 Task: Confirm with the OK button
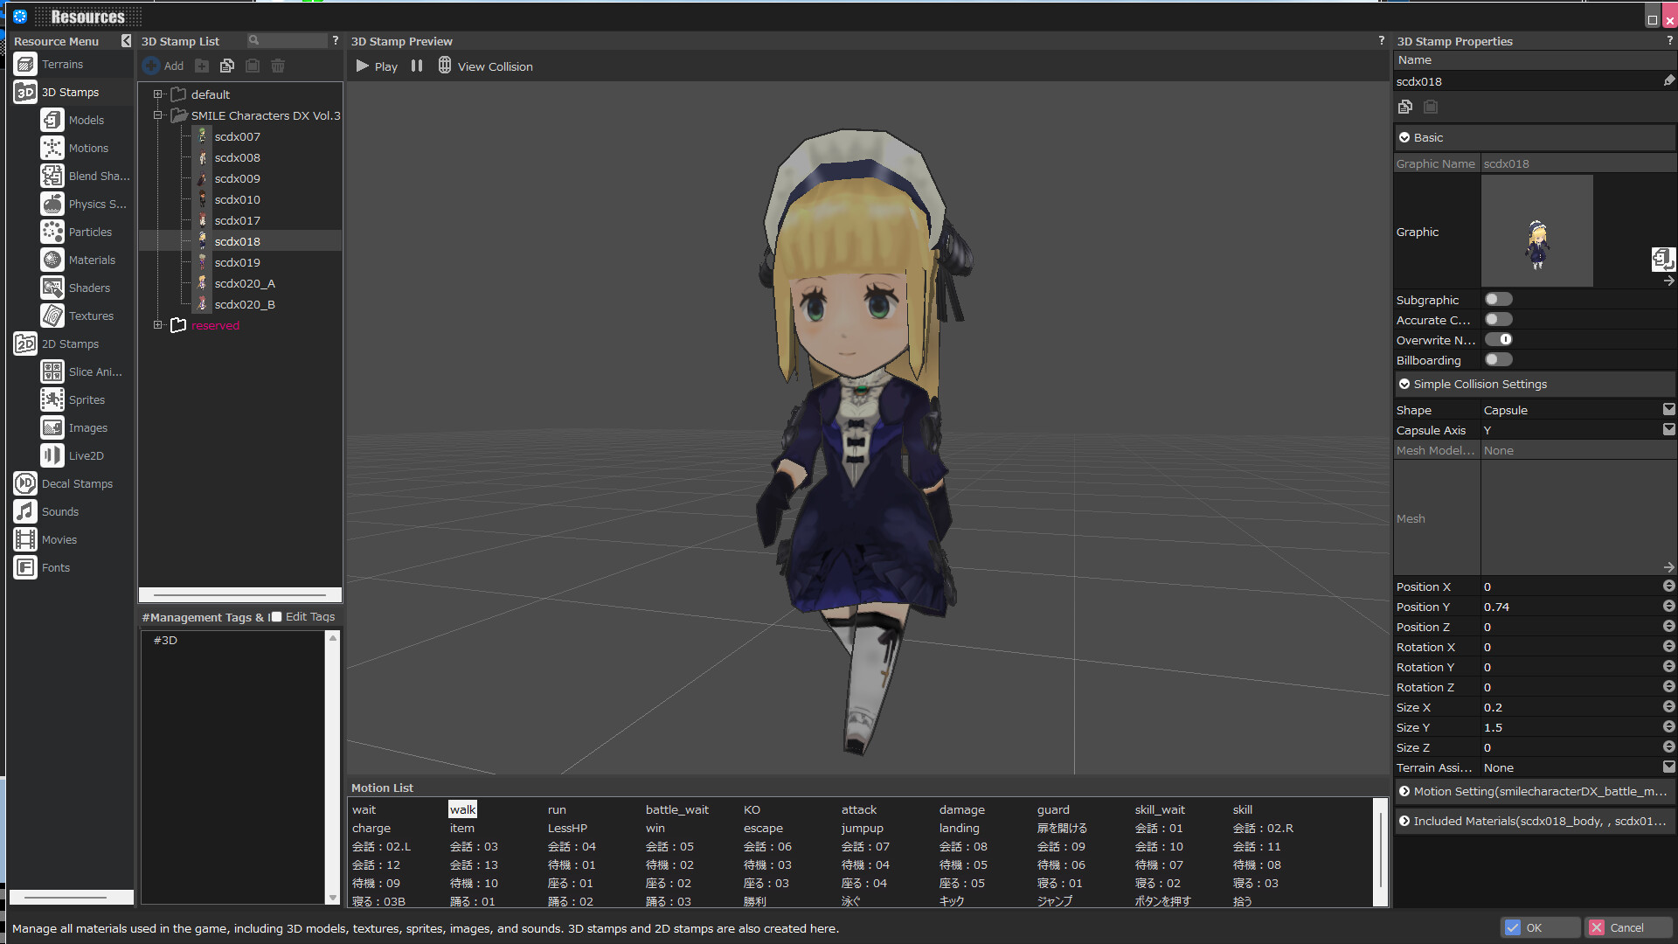coord(1540,927)
